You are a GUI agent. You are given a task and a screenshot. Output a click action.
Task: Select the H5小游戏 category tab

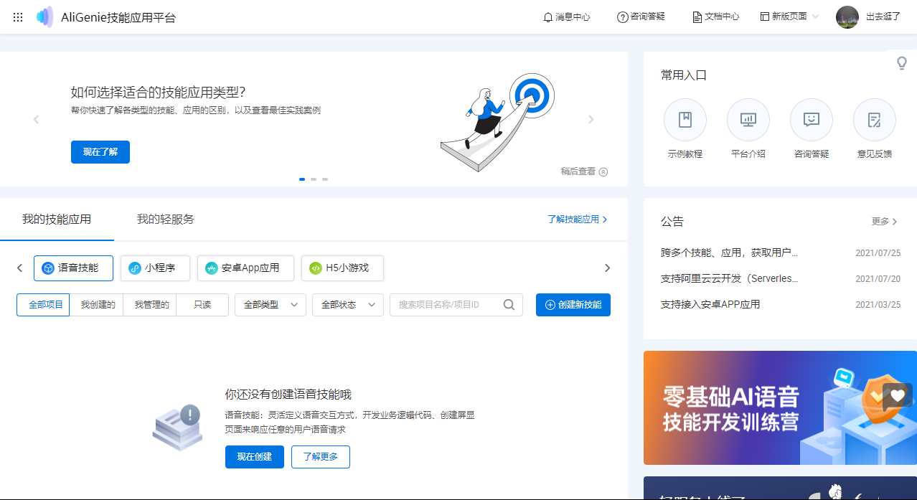342,268
